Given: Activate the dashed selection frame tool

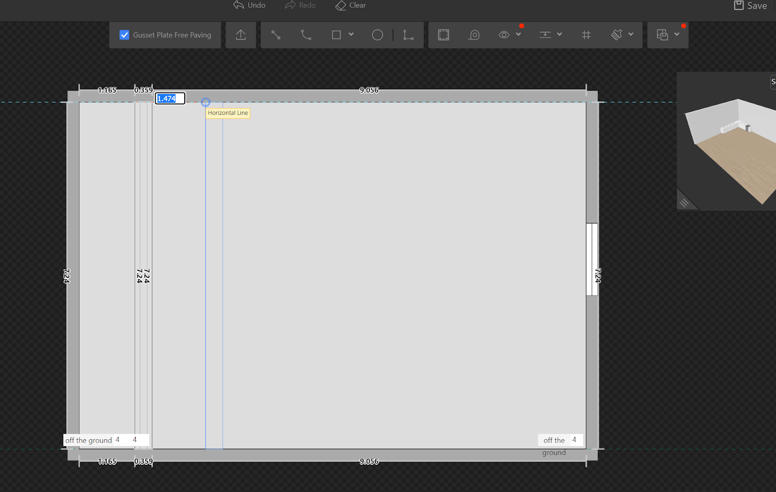Looking at the screenshot, I should (x=443, y=35).
